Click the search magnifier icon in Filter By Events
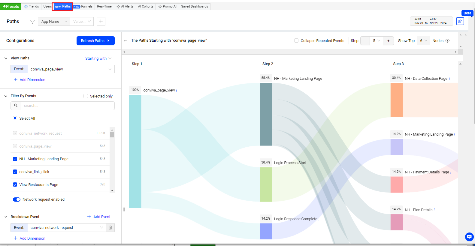This screenshot has width=475, height=246. point(16,106)
